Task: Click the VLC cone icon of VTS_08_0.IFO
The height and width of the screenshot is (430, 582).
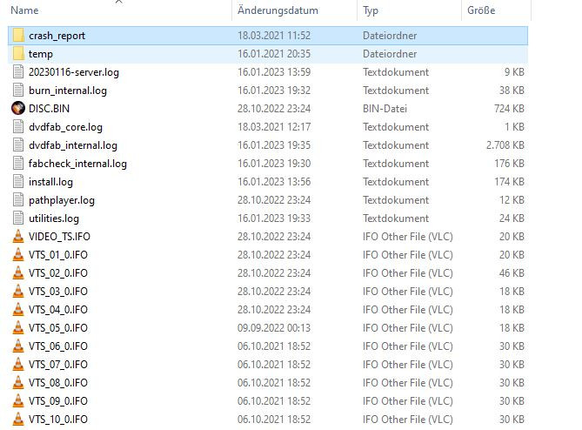Action: 18,383
